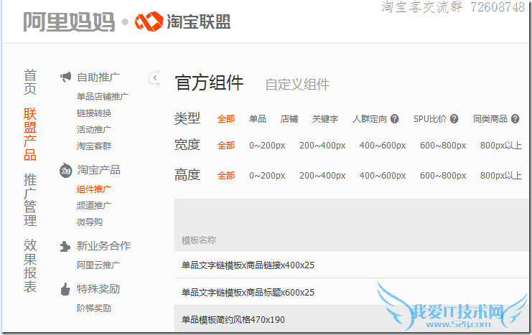Viewport: 532px width, 335px height.
Task: Click the puzzle icon beside 新业务合作
Action: (x=65, y=246)
